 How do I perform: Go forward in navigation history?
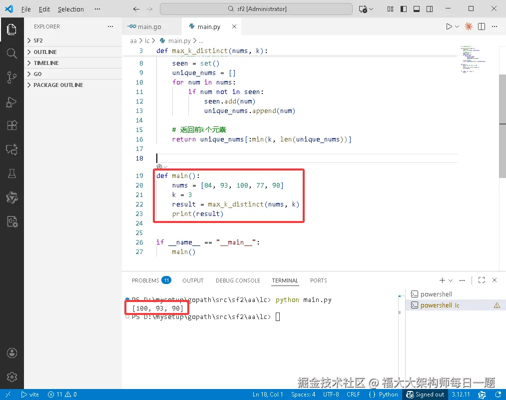149,9
